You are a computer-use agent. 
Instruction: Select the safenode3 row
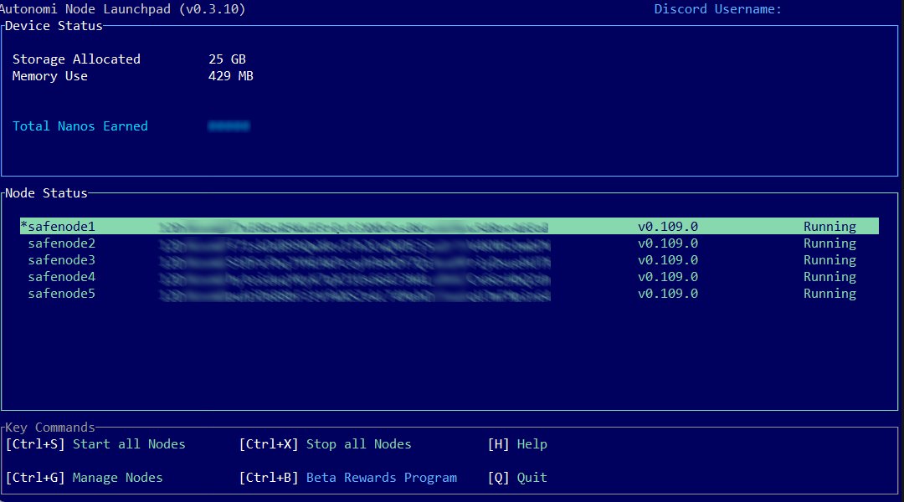[x=449, y=260]
